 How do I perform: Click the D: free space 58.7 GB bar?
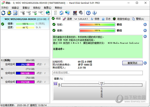click(x=25, y=73)
